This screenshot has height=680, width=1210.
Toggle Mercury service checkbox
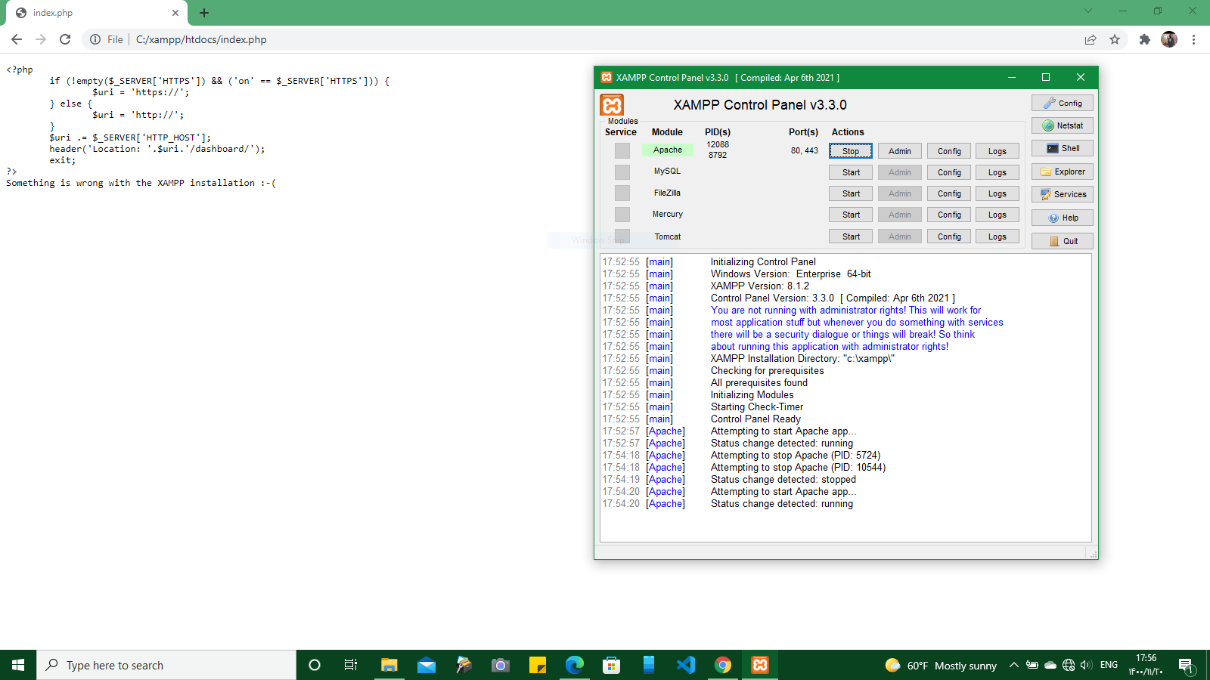pos(622,214)
